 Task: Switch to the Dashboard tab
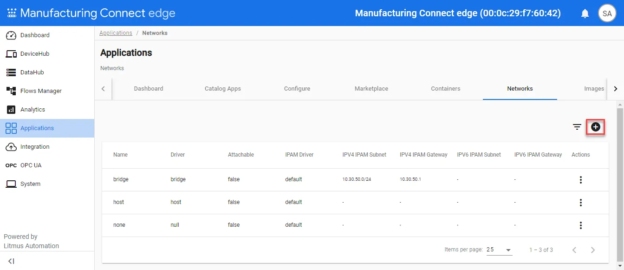[149, 89]
